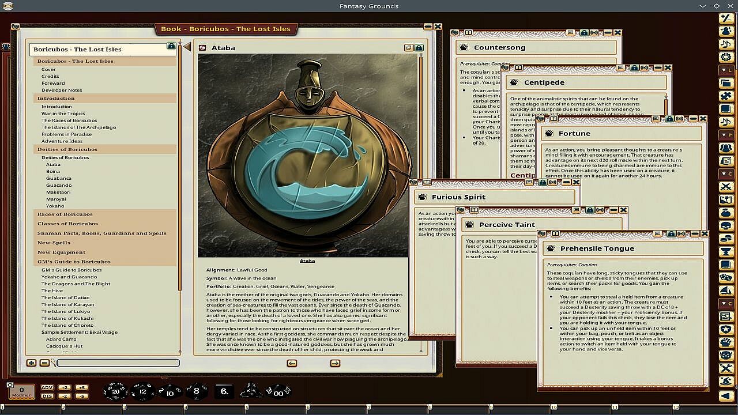Click chat output icon on Centipede window
The height and width of the screenshot is (415, 738).
[x=621, y=68]
